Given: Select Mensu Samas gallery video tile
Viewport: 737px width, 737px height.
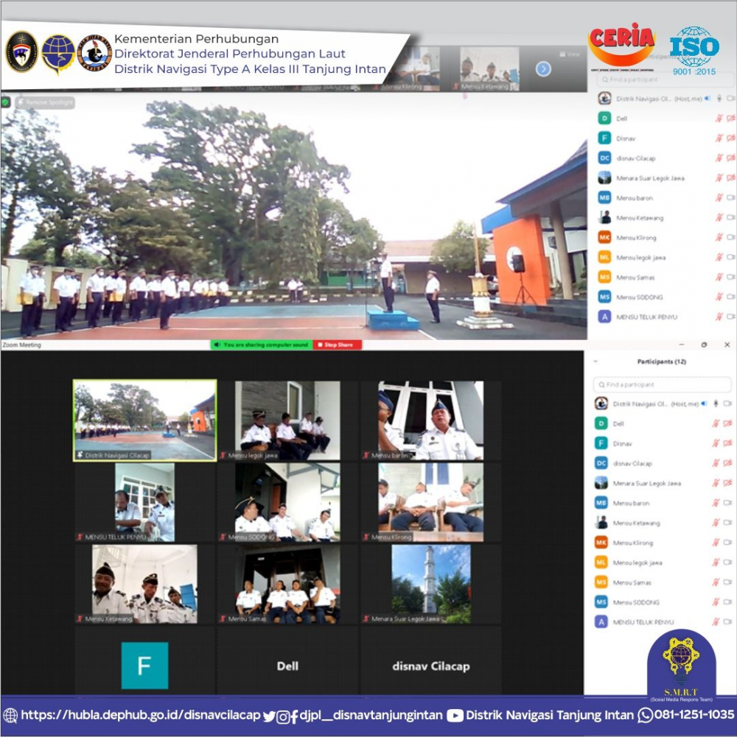Looking at the screenshot, I should click(x=287, y=585).
